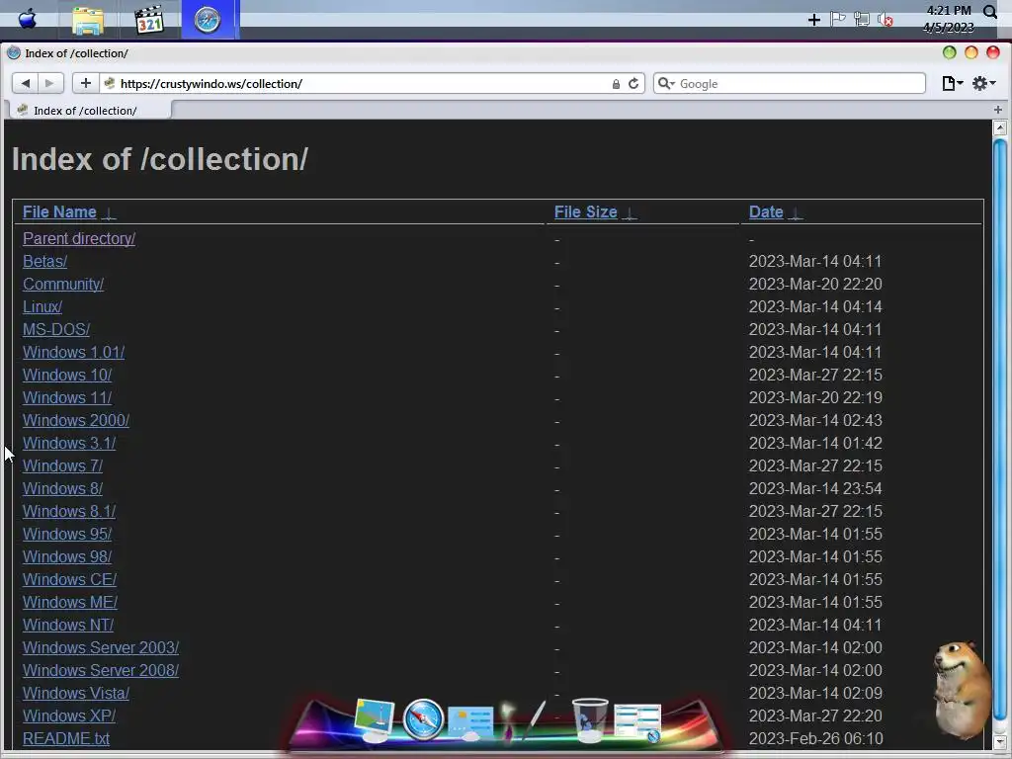The height and width of the screenshot is (759, 1012).
Task: Launch Safari compass from the dock
Action: coord(423,719)
